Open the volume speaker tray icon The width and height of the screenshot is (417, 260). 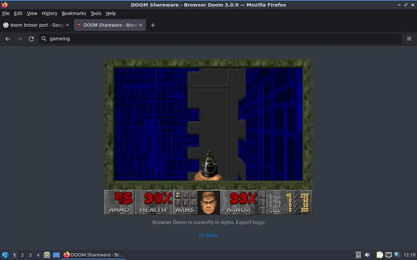tap(367, 255)
